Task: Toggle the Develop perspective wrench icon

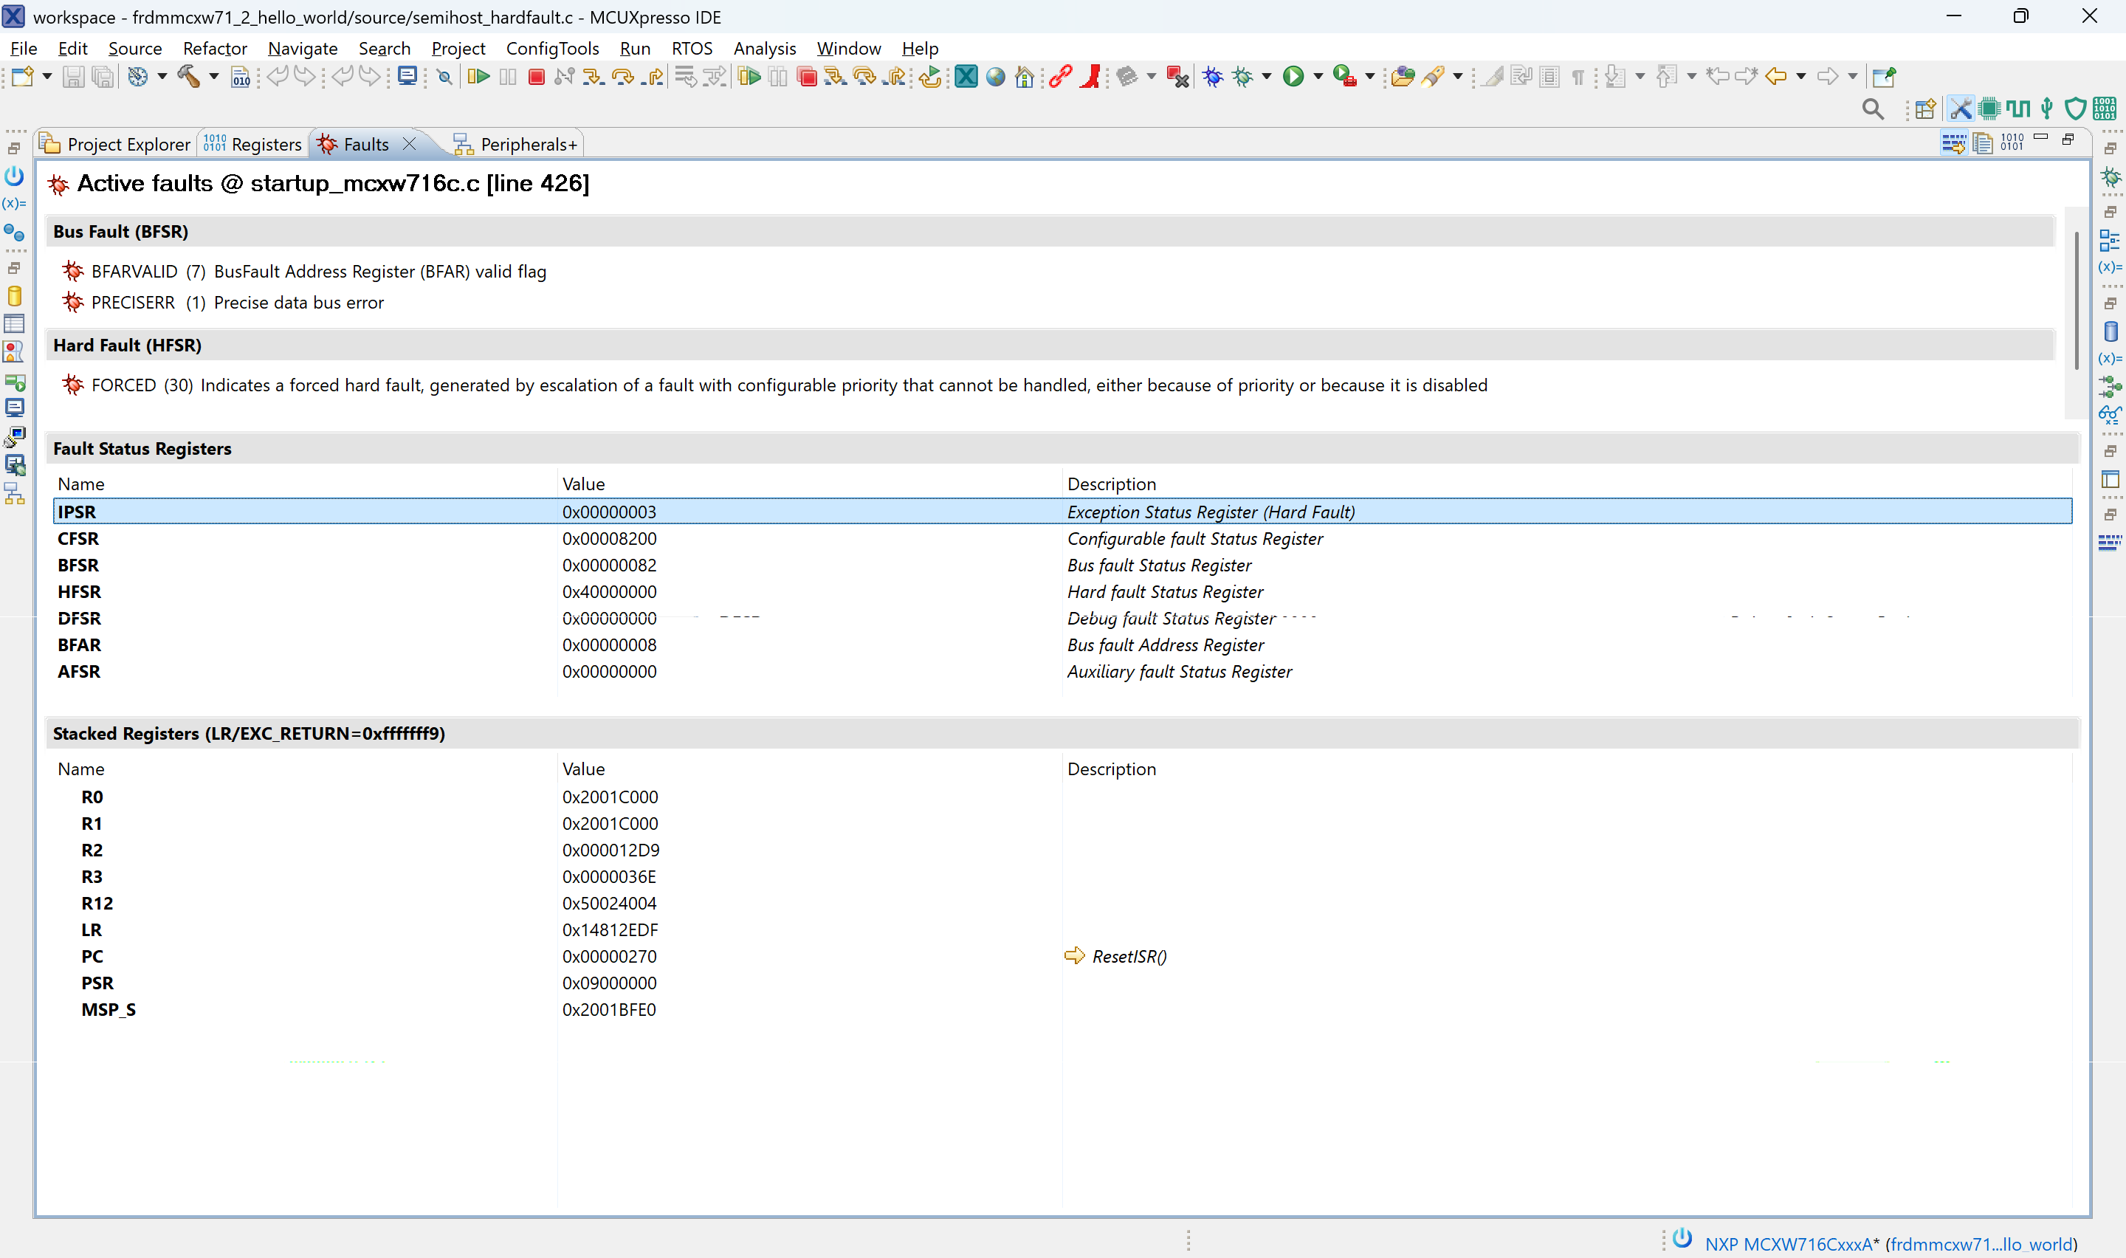Action: pyautogui.click(x=1960, y=109)
